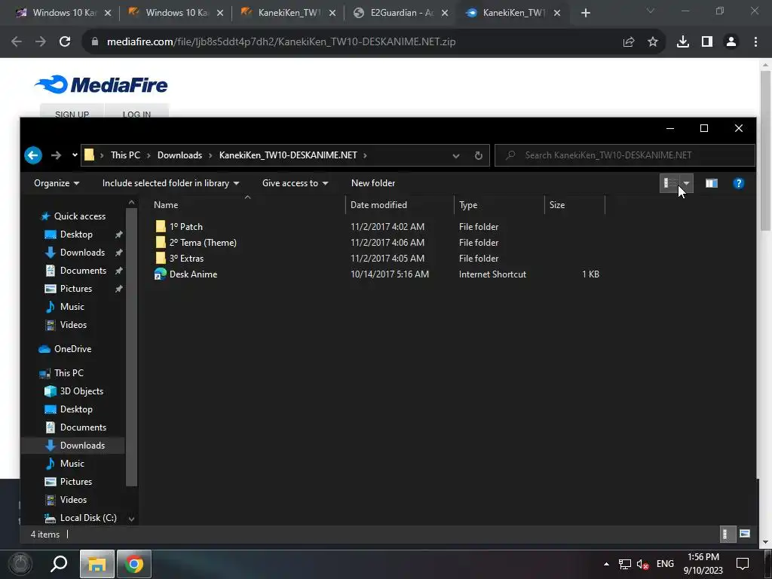Open the Give access to menu
Image resolution: width=772 pixels, height=579 pixels.
click(295, 183)
